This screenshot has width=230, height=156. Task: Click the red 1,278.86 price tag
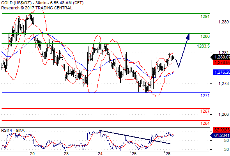pyautogui.click(x=221, y=63)
